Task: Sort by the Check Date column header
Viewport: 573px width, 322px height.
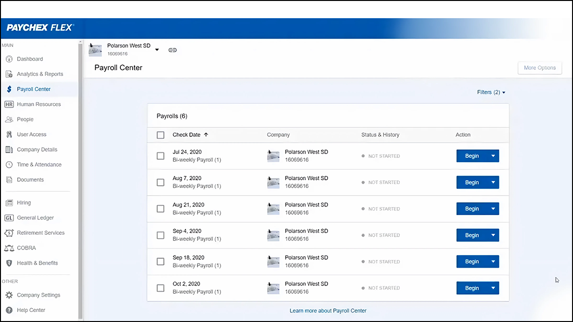Action: tap(186, 135)
